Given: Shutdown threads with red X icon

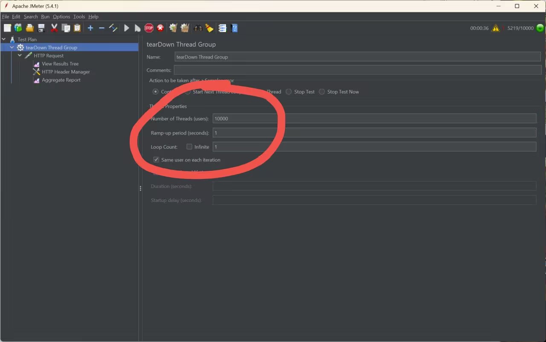Looking at the screenshot, I should (x=160, y=28).
